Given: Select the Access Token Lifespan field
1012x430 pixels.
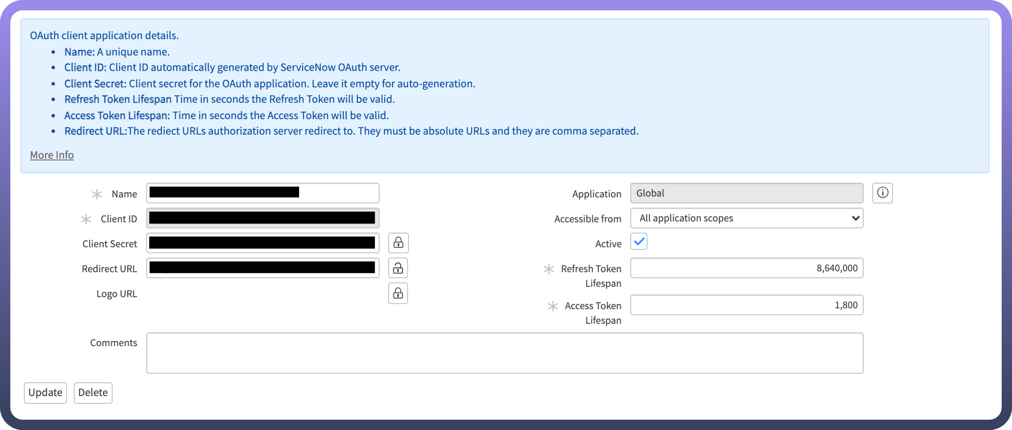Looking at the screenshot, I should (746, 305).
